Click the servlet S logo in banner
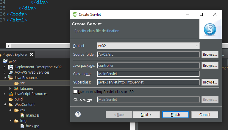Screen dimensions: 228x130 [210, 30]
